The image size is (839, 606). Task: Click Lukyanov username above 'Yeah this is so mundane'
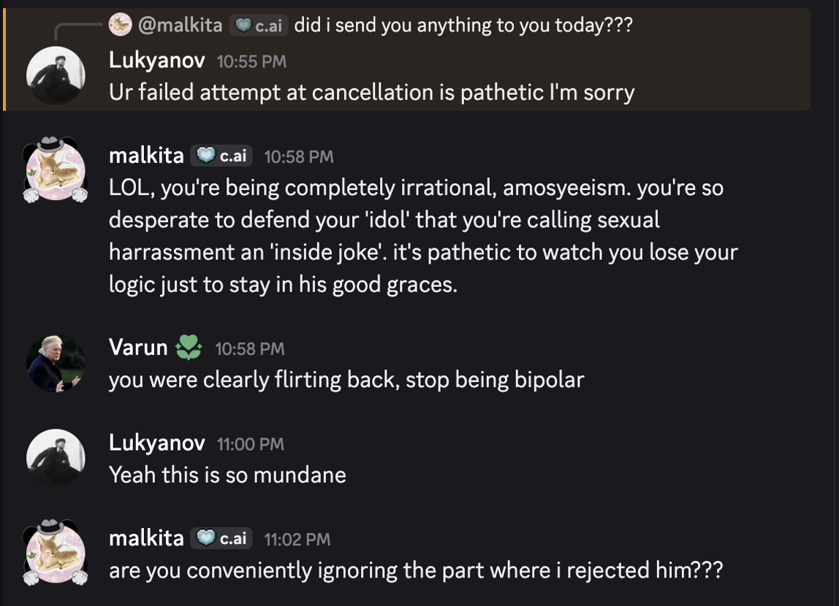point(156,442)
